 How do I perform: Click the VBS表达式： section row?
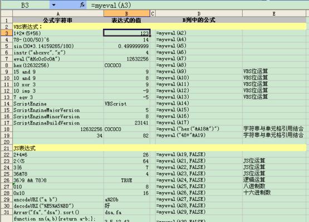pyautogui.click(x=159, y=27)
